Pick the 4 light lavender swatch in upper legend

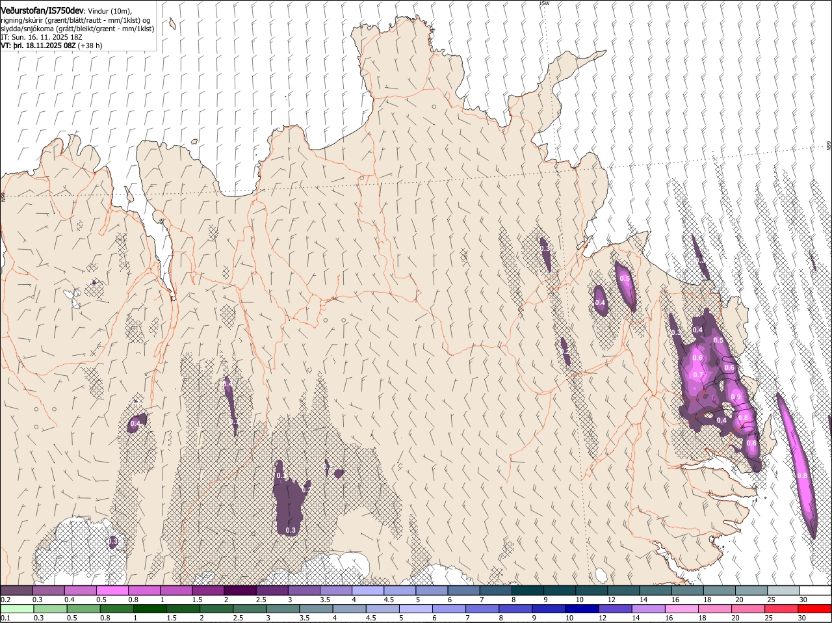coord(367,590)
